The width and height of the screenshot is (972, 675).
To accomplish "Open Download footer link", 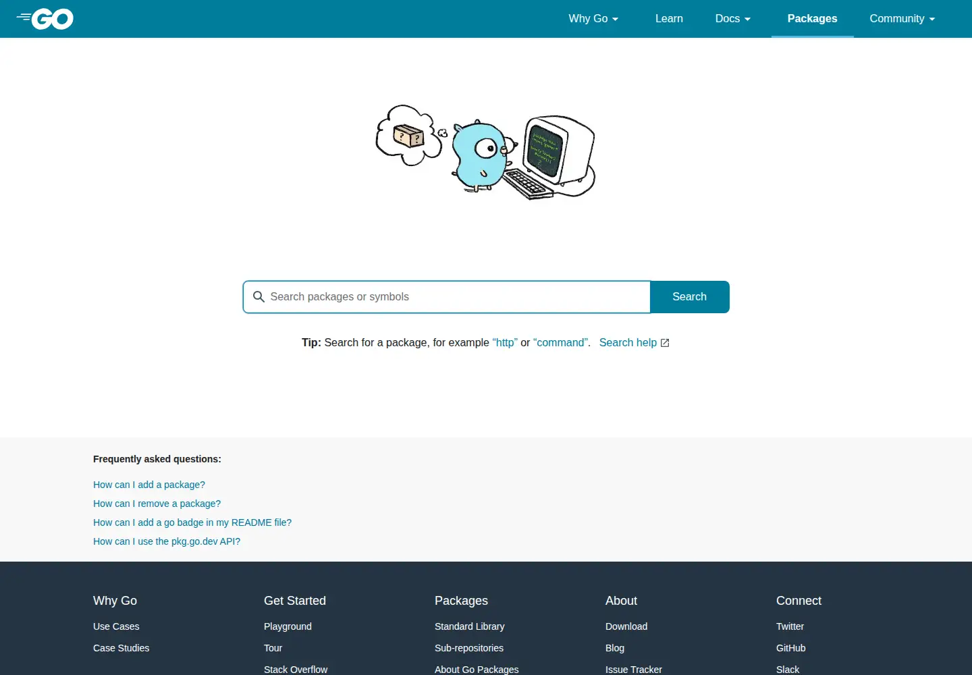I will pos(626,626).
